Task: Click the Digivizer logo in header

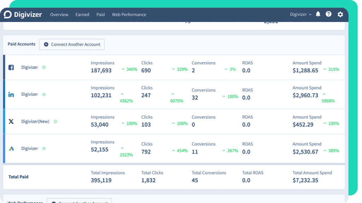Action: (23, 14)
